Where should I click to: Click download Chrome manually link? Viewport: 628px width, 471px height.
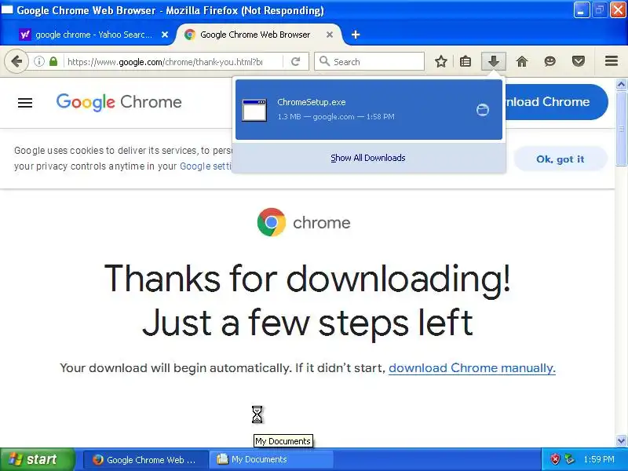click(472, 368)
